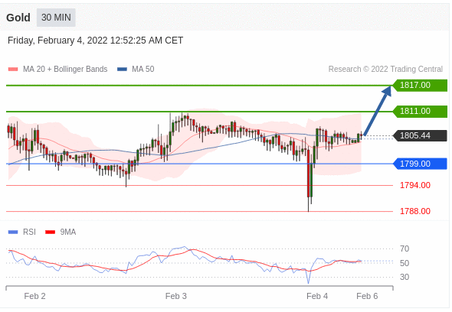This screenshot has width=452, height=312.
Task: Click the RSI 70 level label
Action: click(x=405, y=249)
